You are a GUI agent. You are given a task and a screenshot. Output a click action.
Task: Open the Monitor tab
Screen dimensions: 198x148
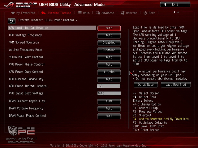129,13
